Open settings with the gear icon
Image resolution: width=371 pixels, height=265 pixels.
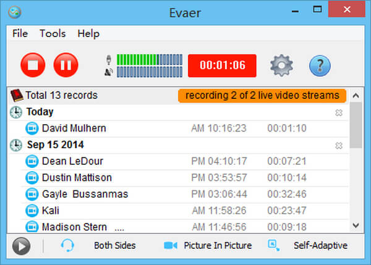click(x=281, y=65)
